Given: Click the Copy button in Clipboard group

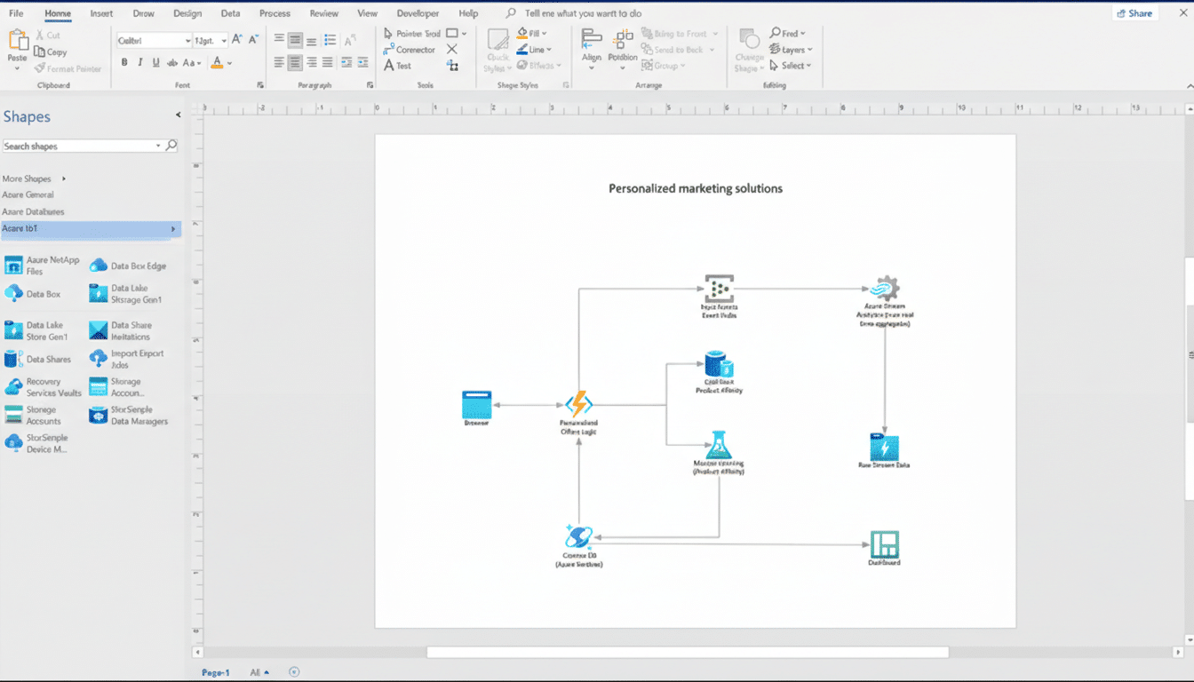Looking at the screenshot, I should point(52,52).
